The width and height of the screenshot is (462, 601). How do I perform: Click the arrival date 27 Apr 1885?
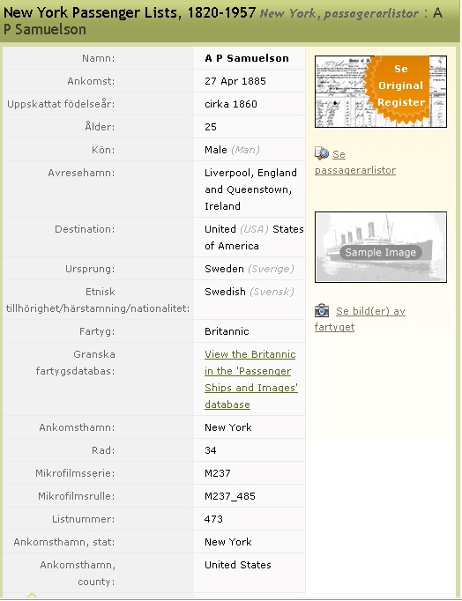[235, 81]
